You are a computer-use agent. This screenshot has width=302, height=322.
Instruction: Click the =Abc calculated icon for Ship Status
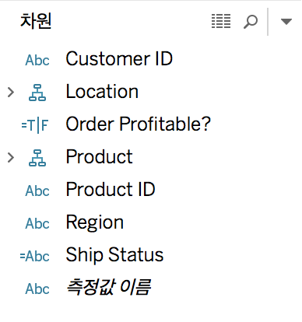point(35,256)
